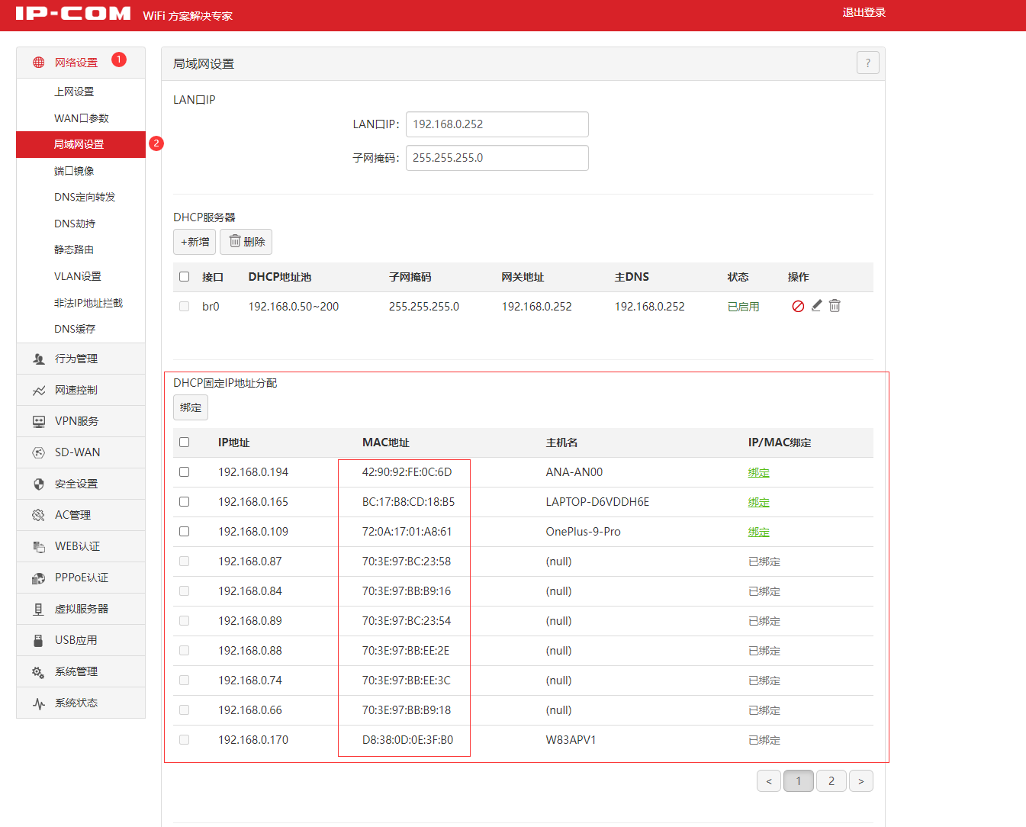Bind LAPTOP-D6VDDH6E via 绑定 link
Viewport: 1026px width, 827px height.
758,502
